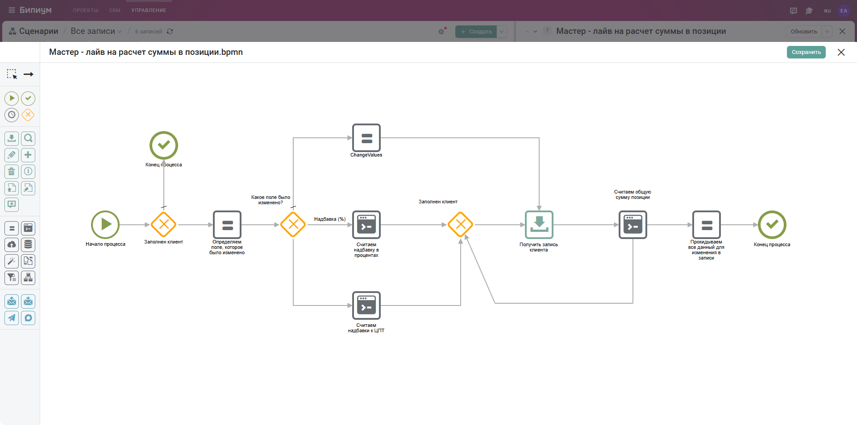Click the Сохранить button
Image resolution: width=857 pixels, height=425 pixels.
point(806,52)
